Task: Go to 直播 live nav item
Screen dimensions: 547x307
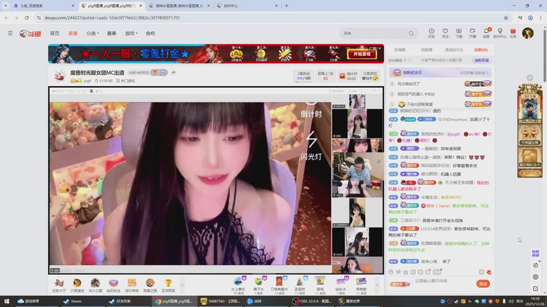Action: (x=73, y=33)
